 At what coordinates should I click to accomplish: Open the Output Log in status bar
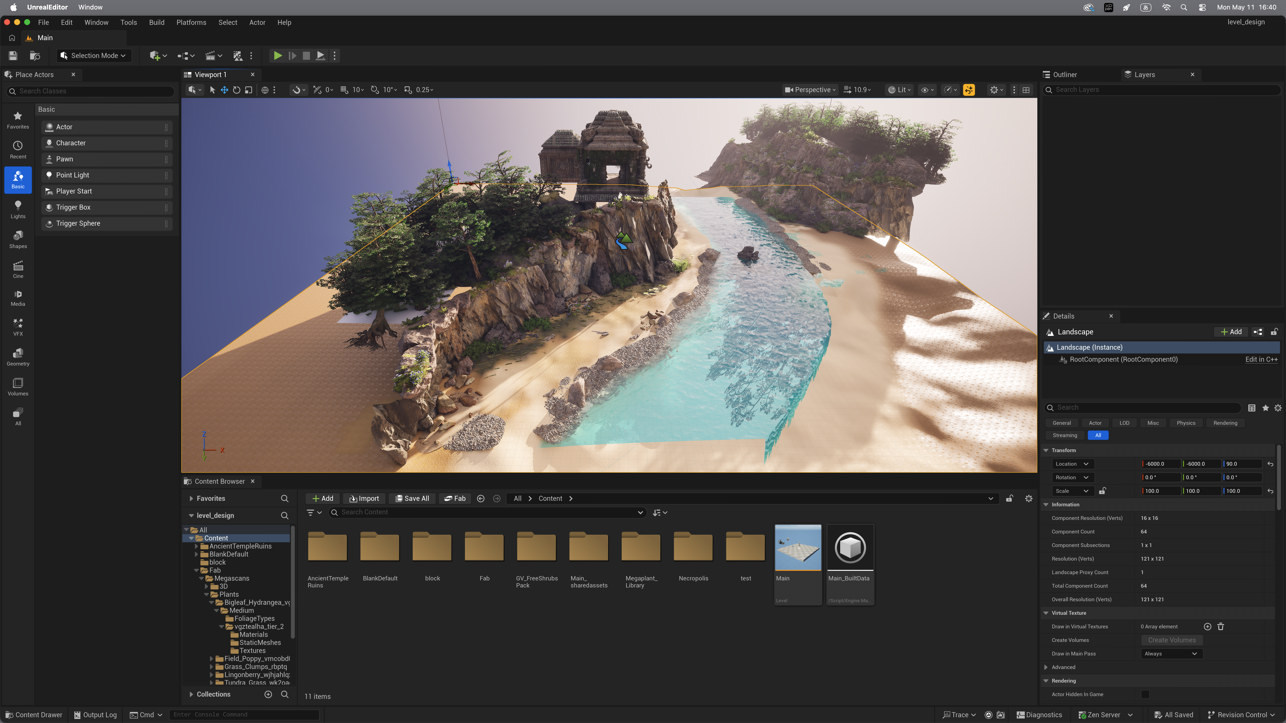tap(95, 714)
